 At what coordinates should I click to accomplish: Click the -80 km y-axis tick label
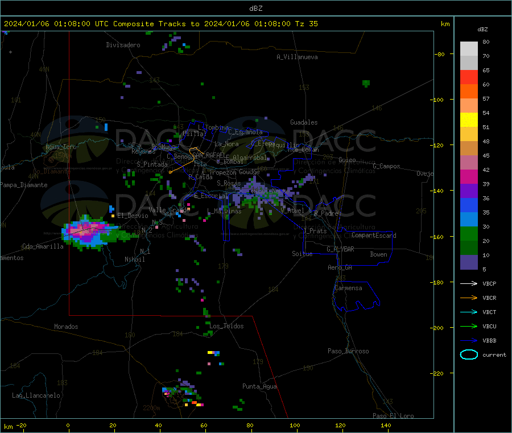click(439, 54)
